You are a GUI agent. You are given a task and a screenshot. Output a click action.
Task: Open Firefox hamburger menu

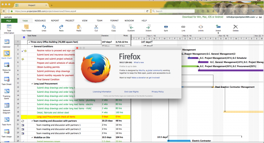[x=260, y=11]
